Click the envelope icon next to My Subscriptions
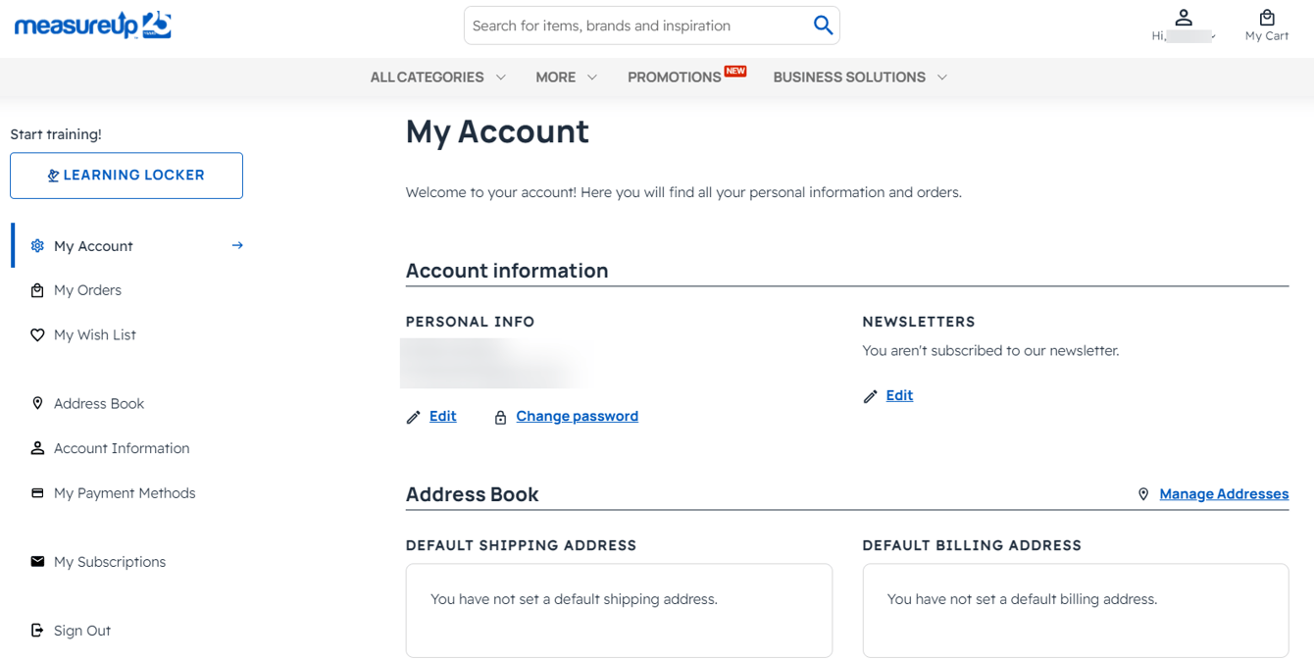Image resolution: width=1314 pixels, height=662 pixels. click(x=37, y=561)
